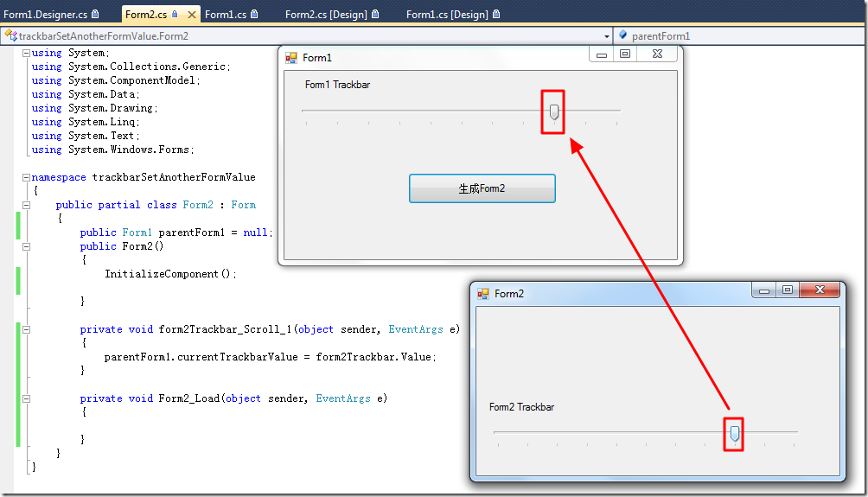Close the Form2 window
This screenshot has width=868, height=497.
click(820, 290)
